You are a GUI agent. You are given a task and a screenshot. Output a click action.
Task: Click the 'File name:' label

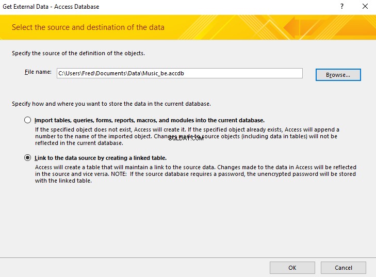tap(38, 72)
